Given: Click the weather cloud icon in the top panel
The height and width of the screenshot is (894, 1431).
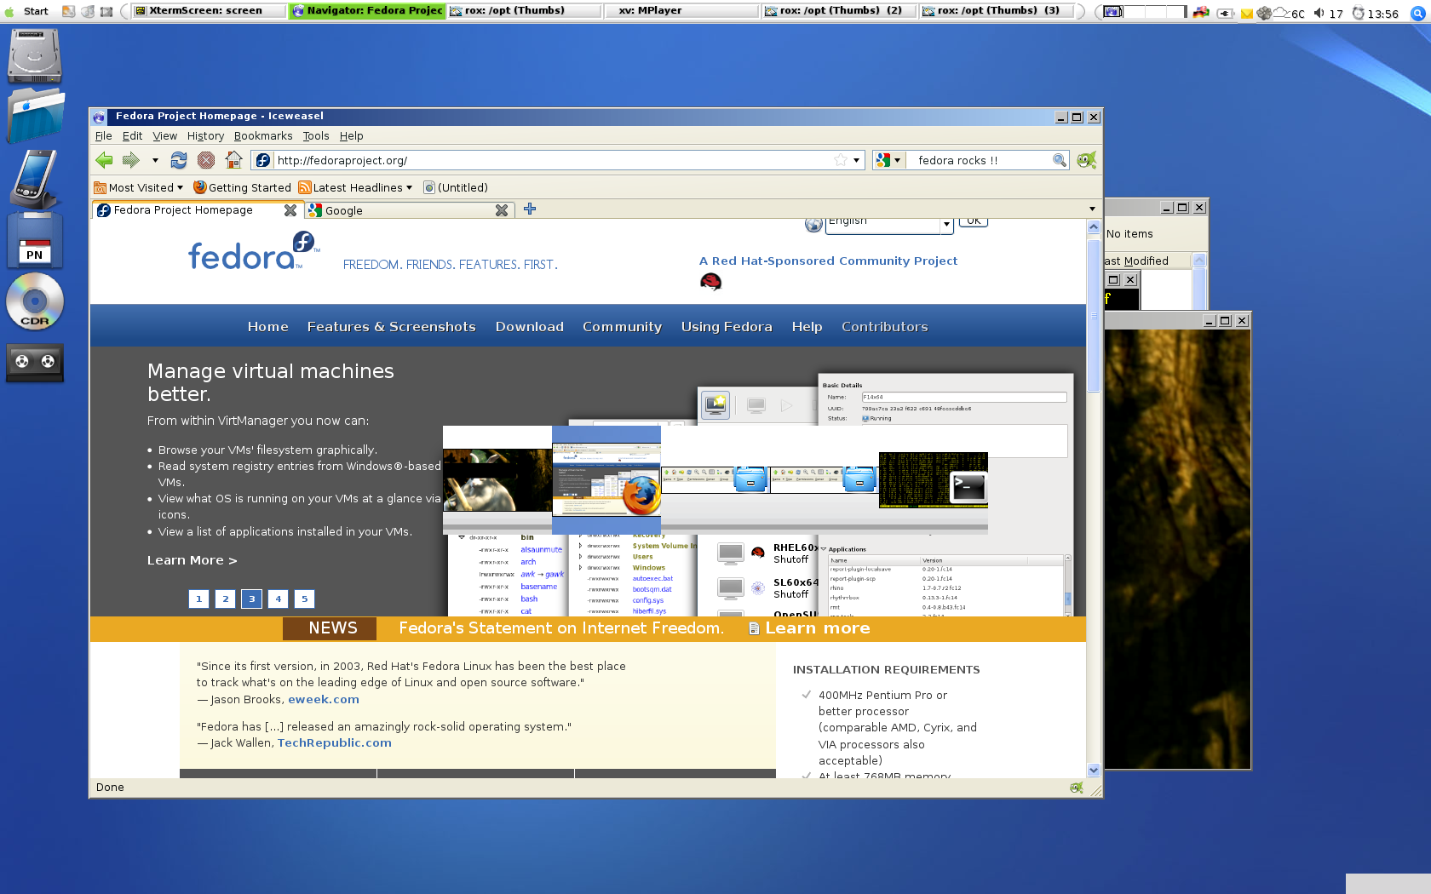Looking at the screenshot, I should click(x=1281, y=13).
